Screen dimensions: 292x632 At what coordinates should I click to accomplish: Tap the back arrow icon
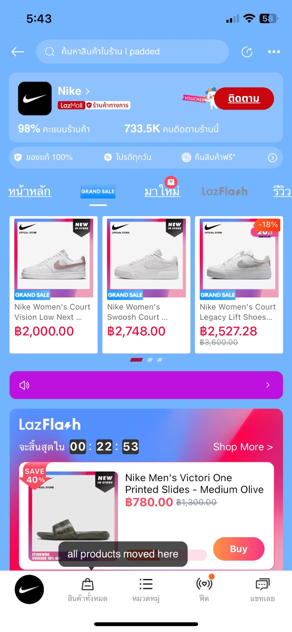(x=18, y=52)
